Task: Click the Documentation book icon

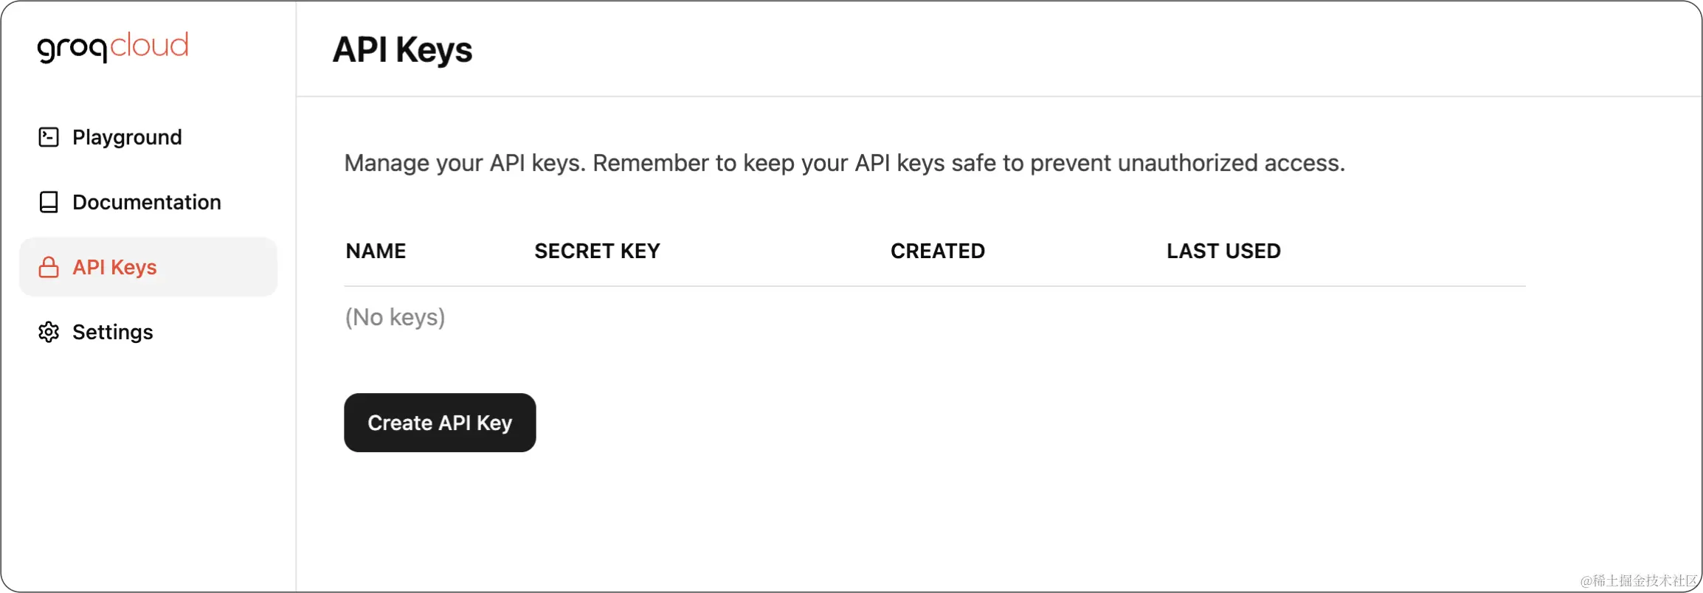Action: click(x=47, y=201)
